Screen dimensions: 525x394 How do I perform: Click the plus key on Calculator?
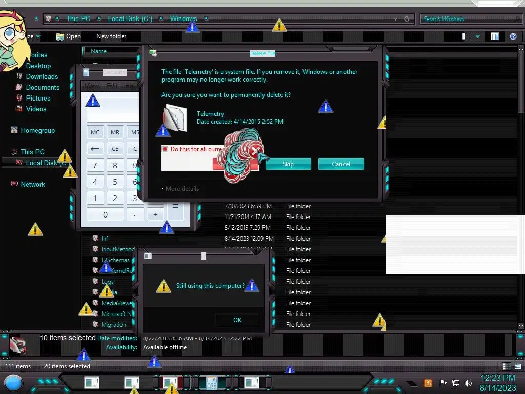155,214
